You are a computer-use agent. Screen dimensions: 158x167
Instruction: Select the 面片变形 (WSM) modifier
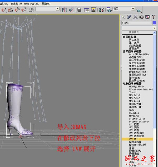137,63
